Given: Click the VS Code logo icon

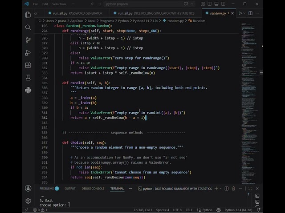Looking at the screenshot, I should (x=27, y=4).
